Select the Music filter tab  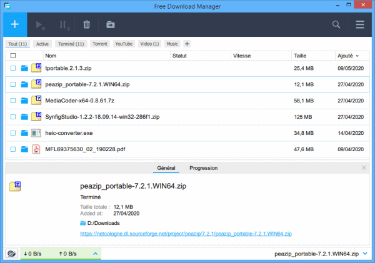[172, 44]
